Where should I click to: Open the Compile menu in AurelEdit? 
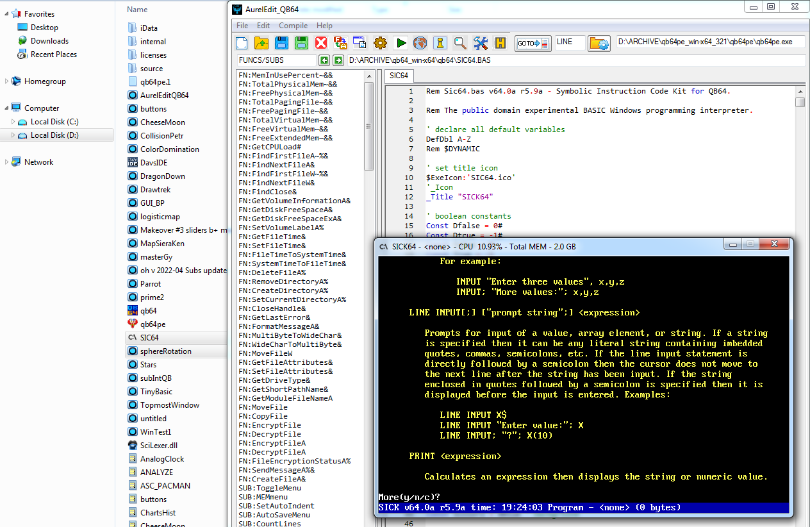click(x=293, y=26)
